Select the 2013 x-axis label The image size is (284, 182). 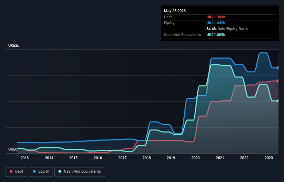25,158
